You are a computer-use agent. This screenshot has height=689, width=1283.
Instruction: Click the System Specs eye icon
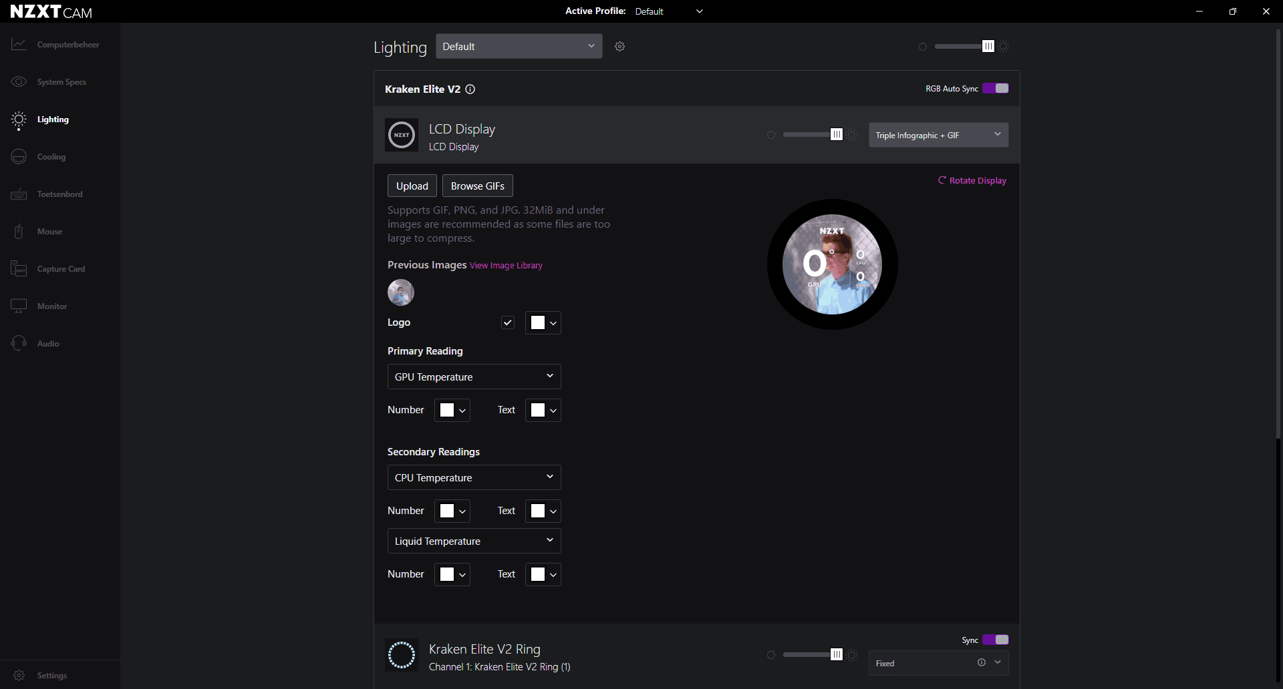point(19,81)
